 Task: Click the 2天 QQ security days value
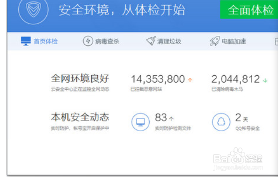241,118
